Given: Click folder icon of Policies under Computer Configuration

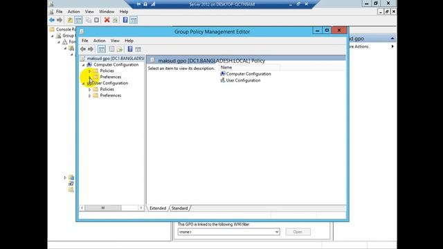Looking at the screenshot, I should point(96,71).
